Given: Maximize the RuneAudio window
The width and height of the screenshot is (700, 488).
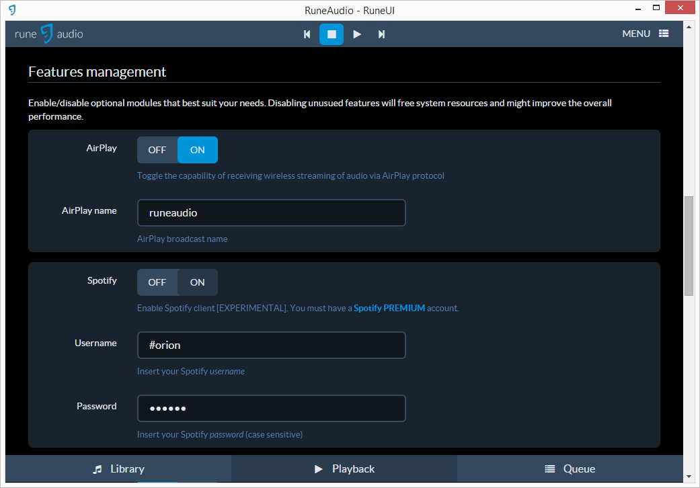Looking at the screenshot, I should (656, 7).
